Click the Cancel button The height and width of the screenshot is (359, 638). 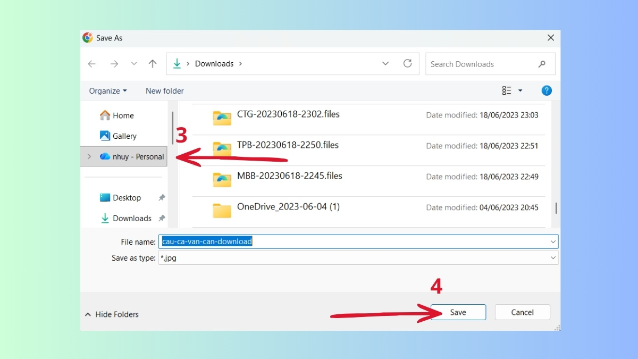pos(522,312)
